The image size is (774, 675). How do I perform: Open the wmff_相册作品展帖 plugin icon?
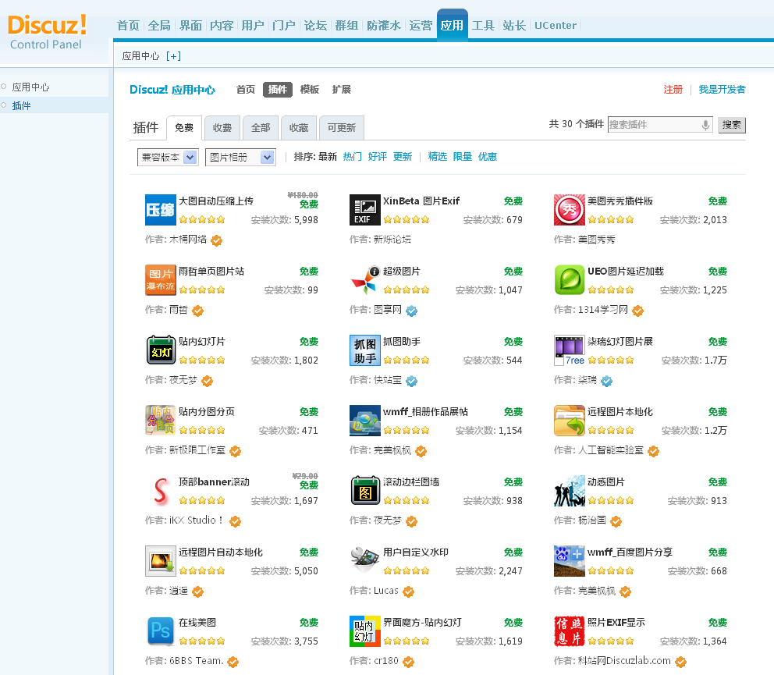click(x=365, y=420)
